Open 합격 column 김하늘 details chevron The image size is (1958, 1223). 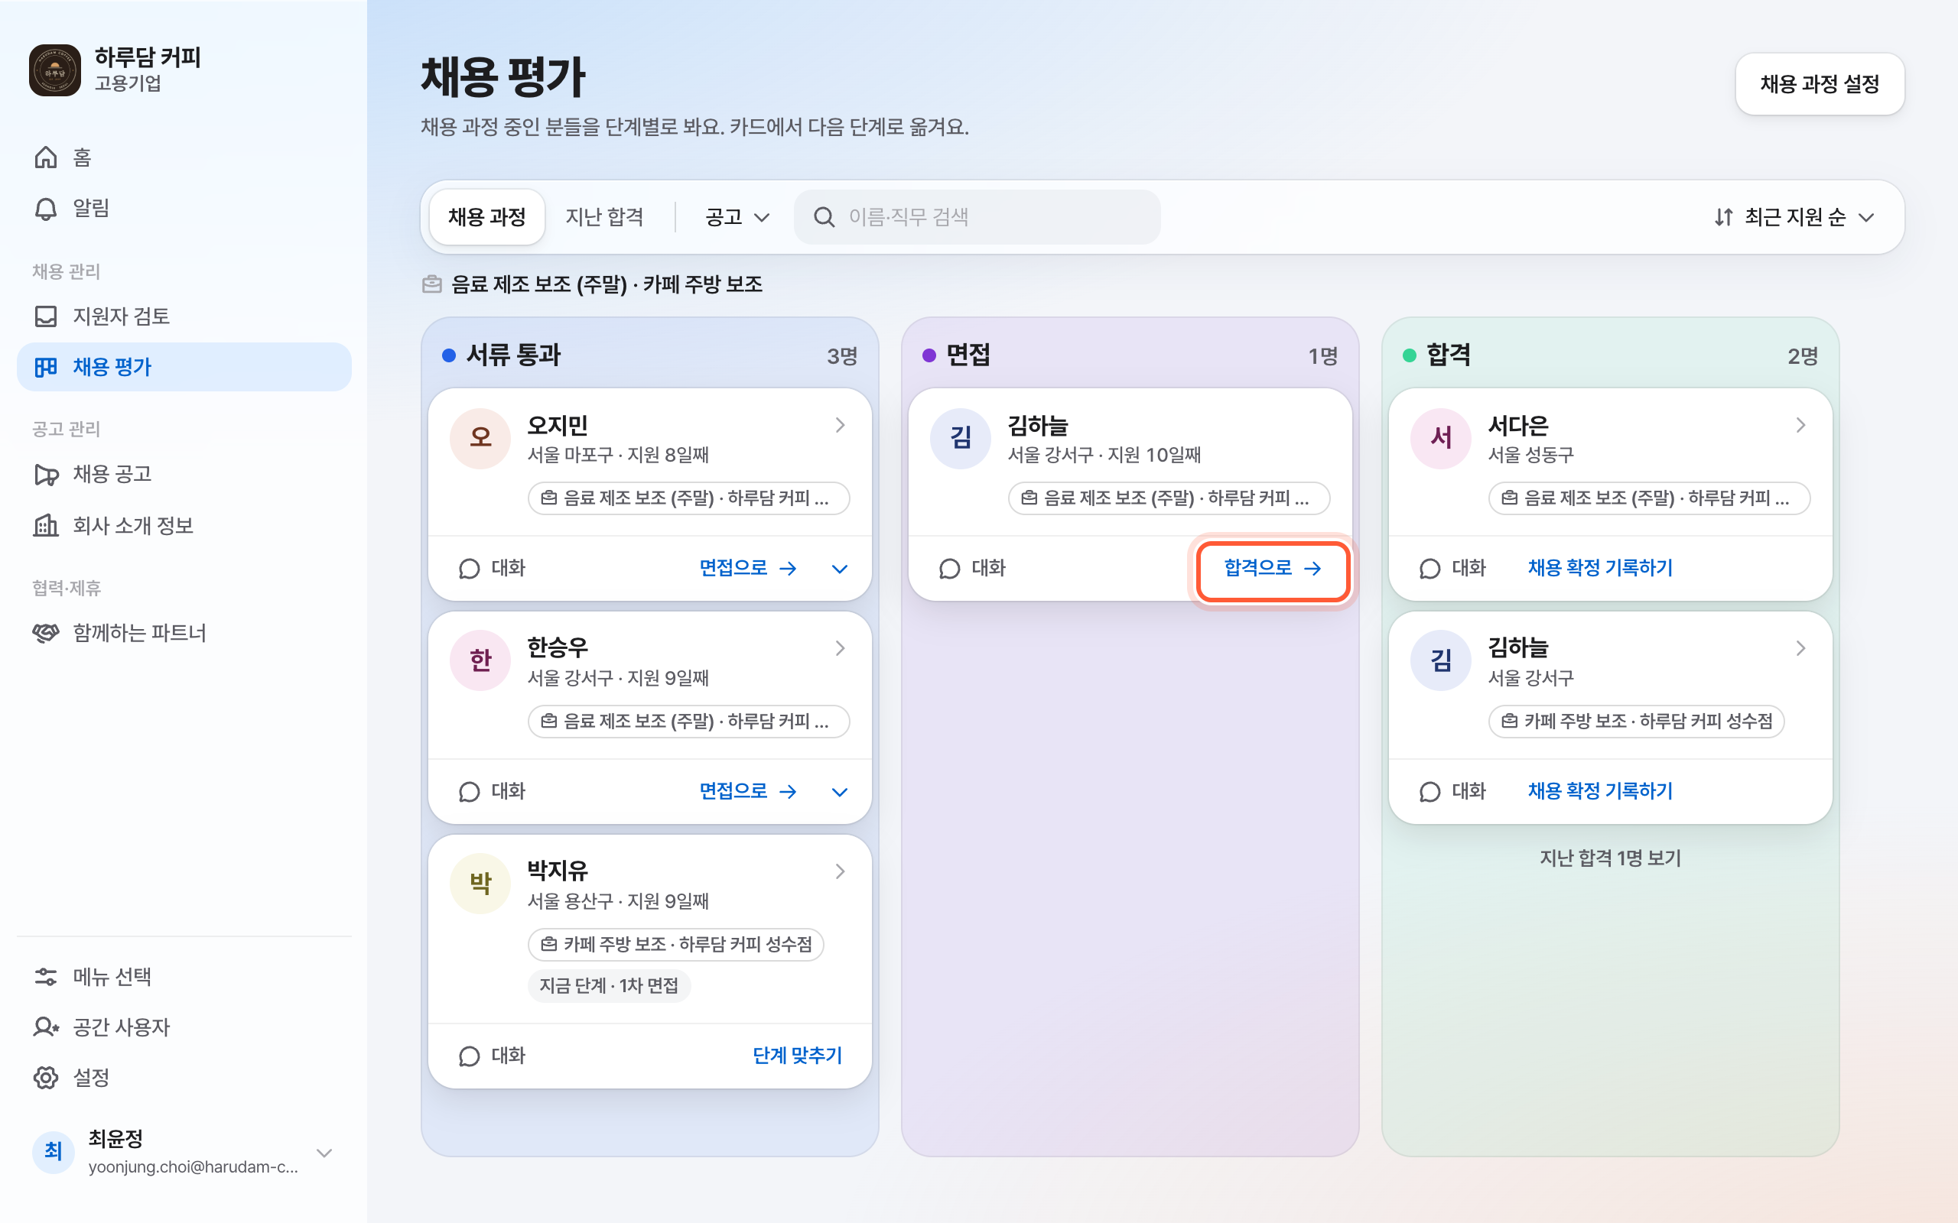coord(1800,648)
